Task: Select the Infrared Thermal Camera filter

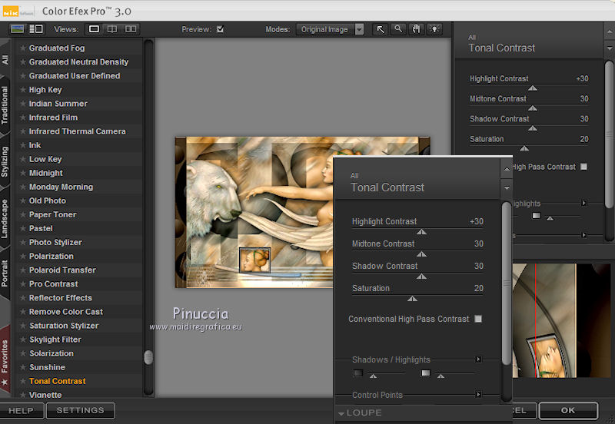Action: coord(77,131)
